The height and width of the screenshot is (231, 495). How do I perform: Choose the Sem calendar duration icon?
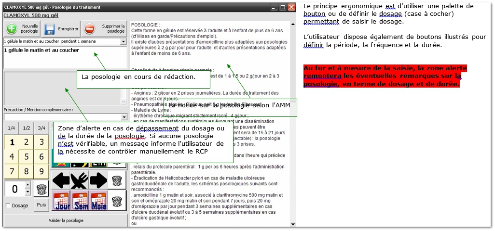pyautogui.click(x=80, y=201)
